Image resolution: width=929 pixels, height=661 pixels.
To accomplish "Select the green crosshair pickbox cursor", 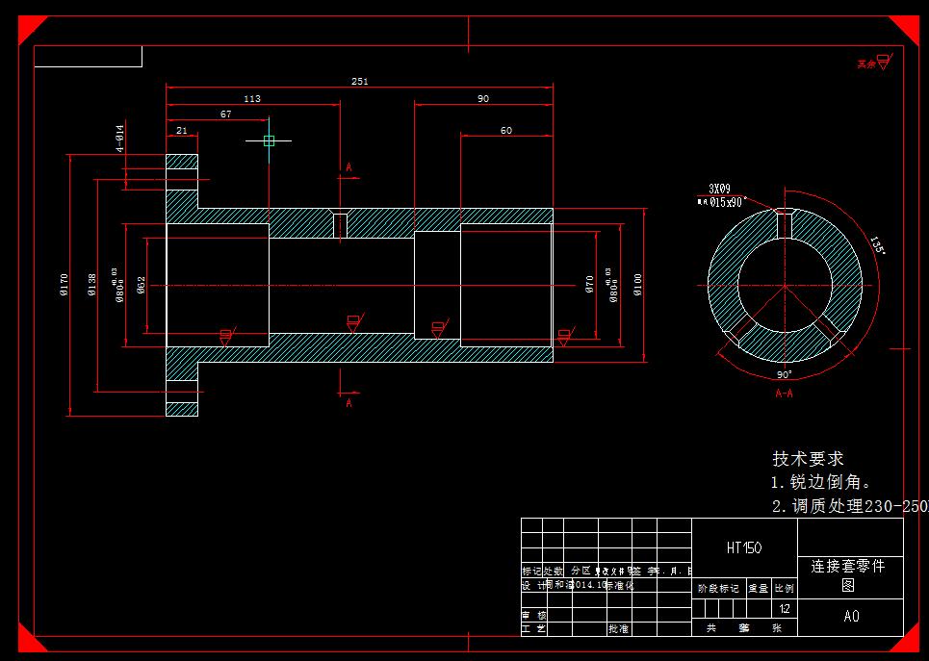I will [x=270, y=140].
